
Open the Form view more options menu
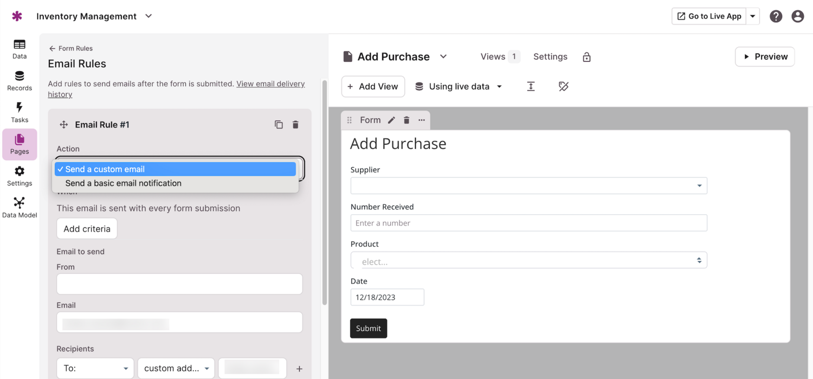coord(422,120)
